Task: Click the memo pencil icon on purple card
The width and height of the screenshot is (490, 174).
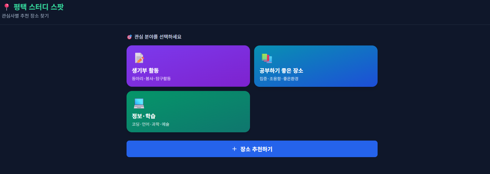Action: tap(139, 58)
